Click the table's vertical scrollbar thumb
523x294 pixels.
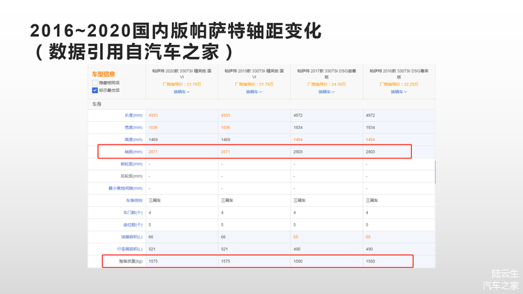click(435, 172)
